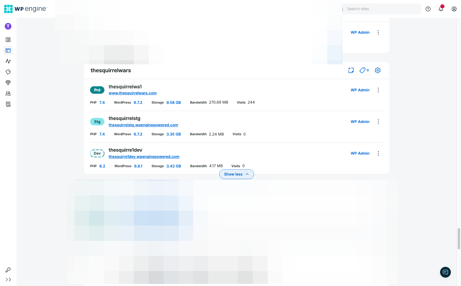Viewport: 461px width, 286px height.
Task: Open the Users icon in sidebar
Action: [8, 93]
